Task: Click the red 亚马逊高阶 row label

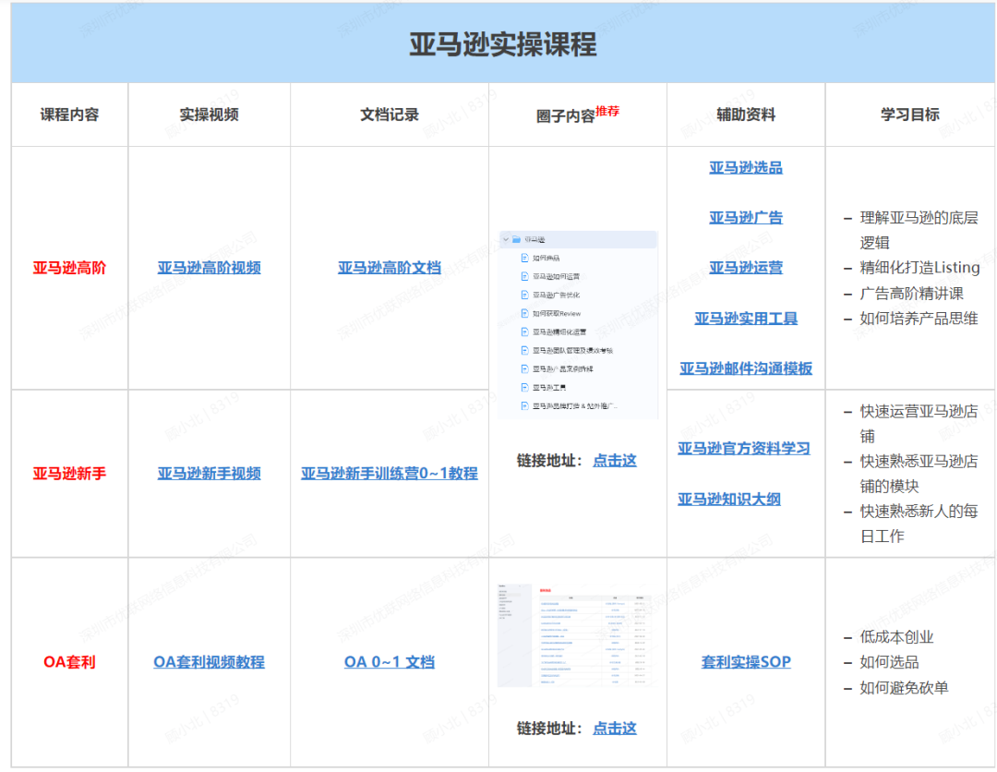Action: point(69,268)
